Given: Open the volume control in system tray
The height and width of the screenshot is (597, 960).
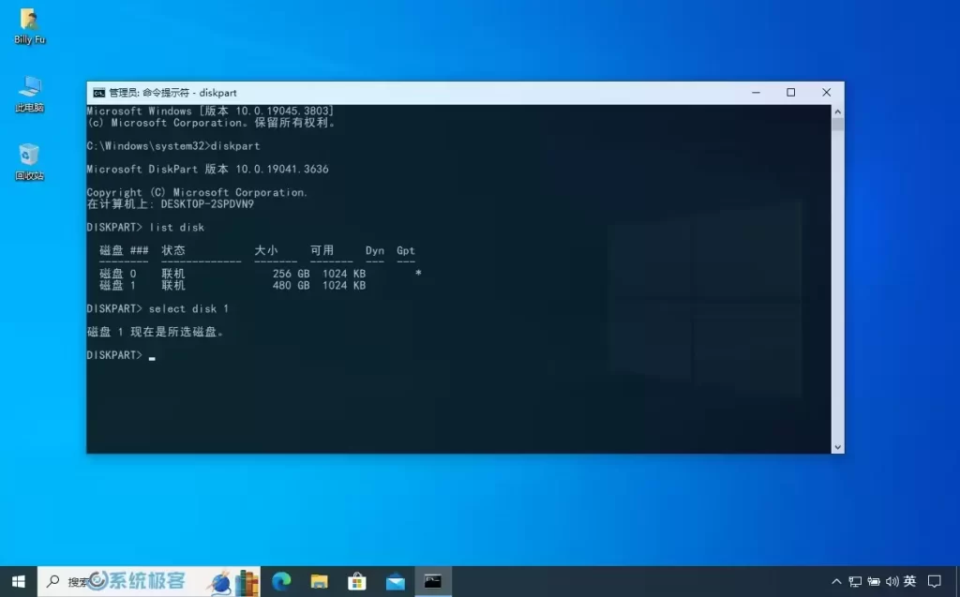Looking at the screenshot, I should point(892,581).
